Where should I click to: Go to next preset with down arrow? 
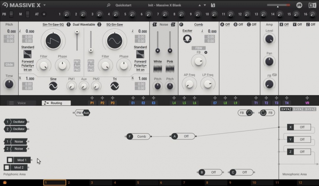click(205, 5)
